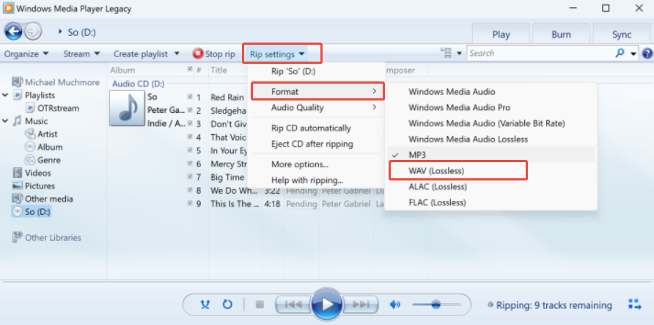Uncheck track 5 In Your Eyes checkbox
Image resolution: width=654 pixels, height=325 pixels.
(x=190, y=150)
